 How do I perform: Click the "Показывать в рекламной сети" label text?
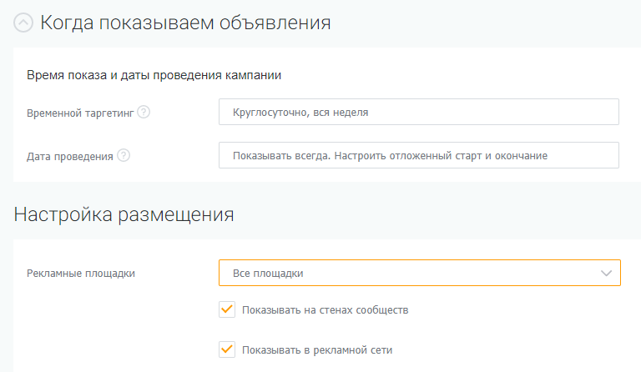316,350
